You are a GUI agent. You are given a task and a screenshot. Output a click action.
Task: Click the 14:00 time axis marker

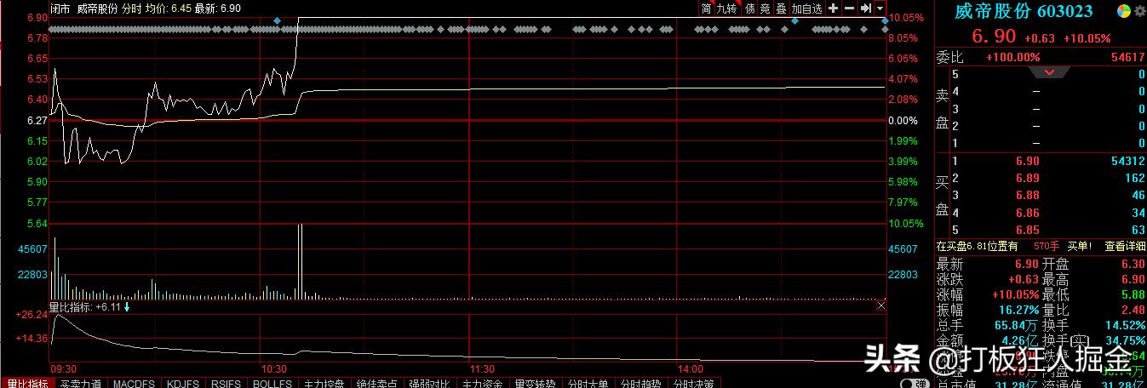click(690, 369)
